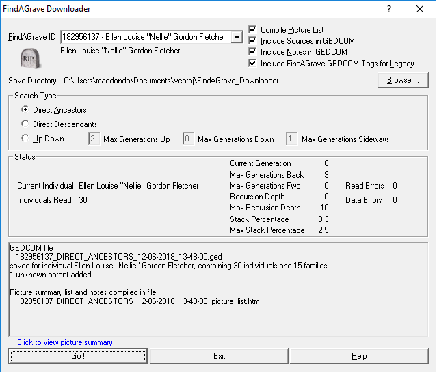Click the save directory path text
Screen dimensions: 437x373
click(171, 81)
